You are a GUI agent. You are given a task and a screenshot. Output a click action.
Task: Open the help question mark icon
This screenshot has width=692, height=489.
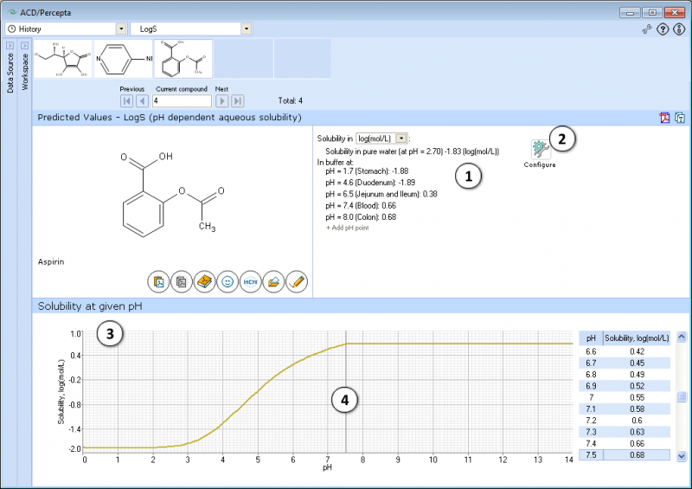click(x=663, y=29)
